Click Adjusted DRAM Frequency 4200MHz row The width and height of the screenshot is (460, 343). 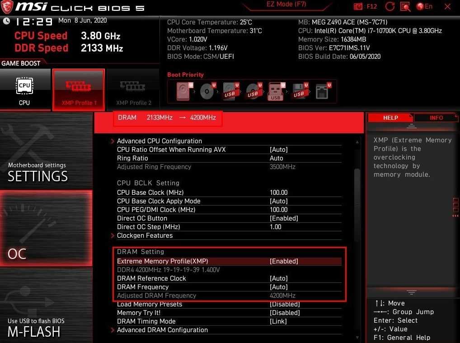pos(229,296)
